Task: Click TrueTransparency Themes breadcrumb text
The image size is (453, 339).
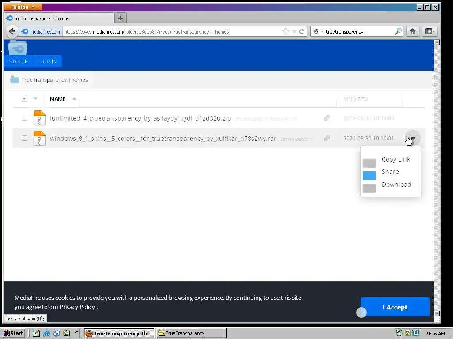Action: tap(54, 80)
